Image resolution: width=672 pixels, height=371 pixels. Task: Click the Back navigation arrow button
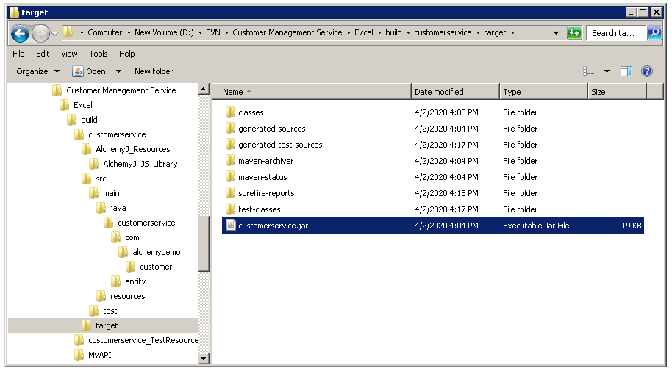[x=20, y=33]
